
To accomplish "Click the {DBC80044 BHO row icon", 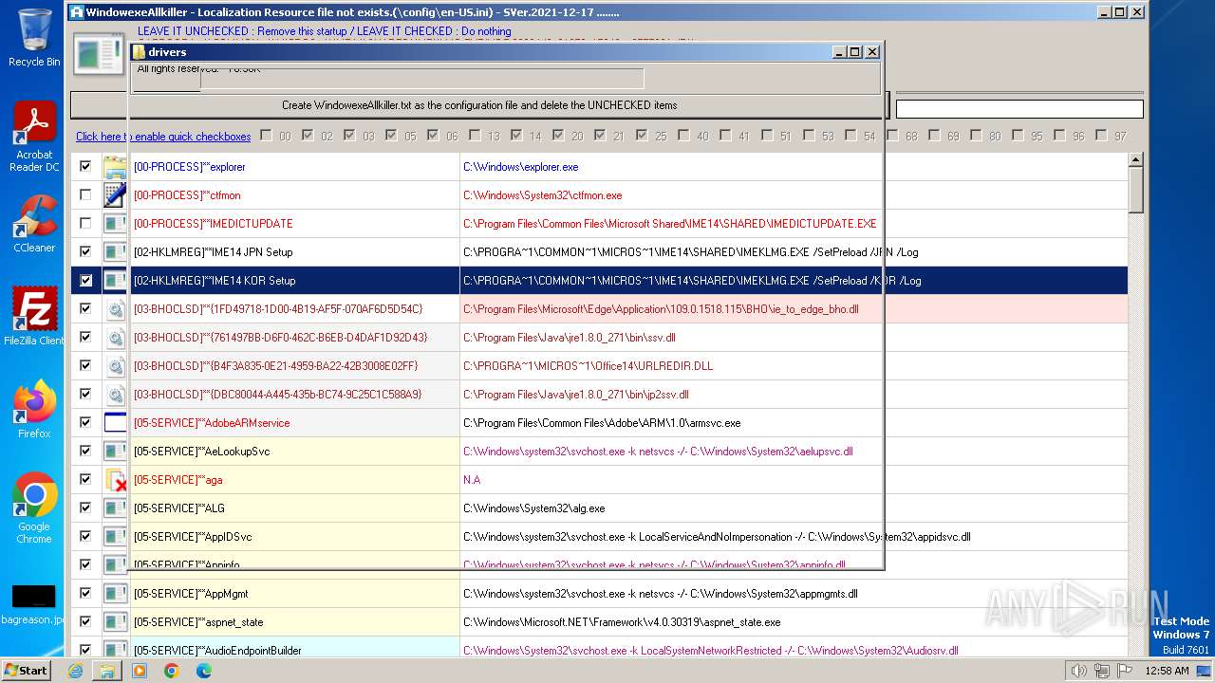I will pos(115,395).
